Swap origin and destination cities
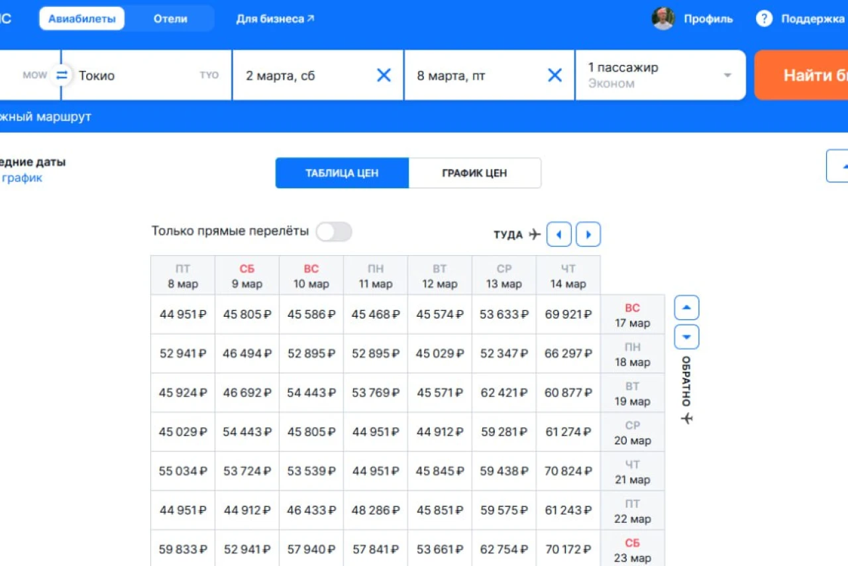The height and width of the screenshot is (566, 848). tap(62, 75)
